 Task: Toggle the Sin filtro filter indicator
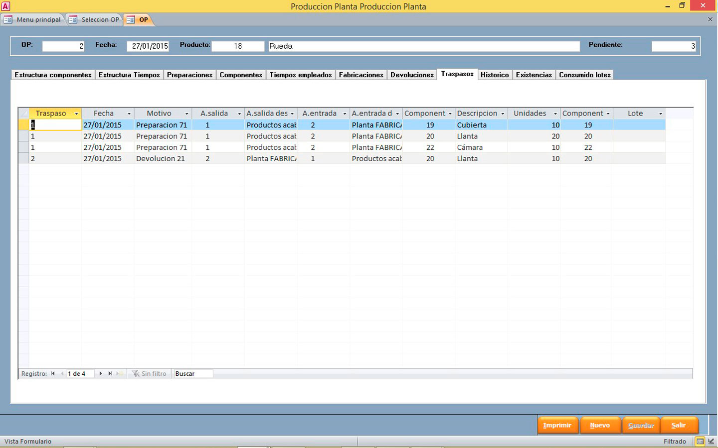coord(149,373)
